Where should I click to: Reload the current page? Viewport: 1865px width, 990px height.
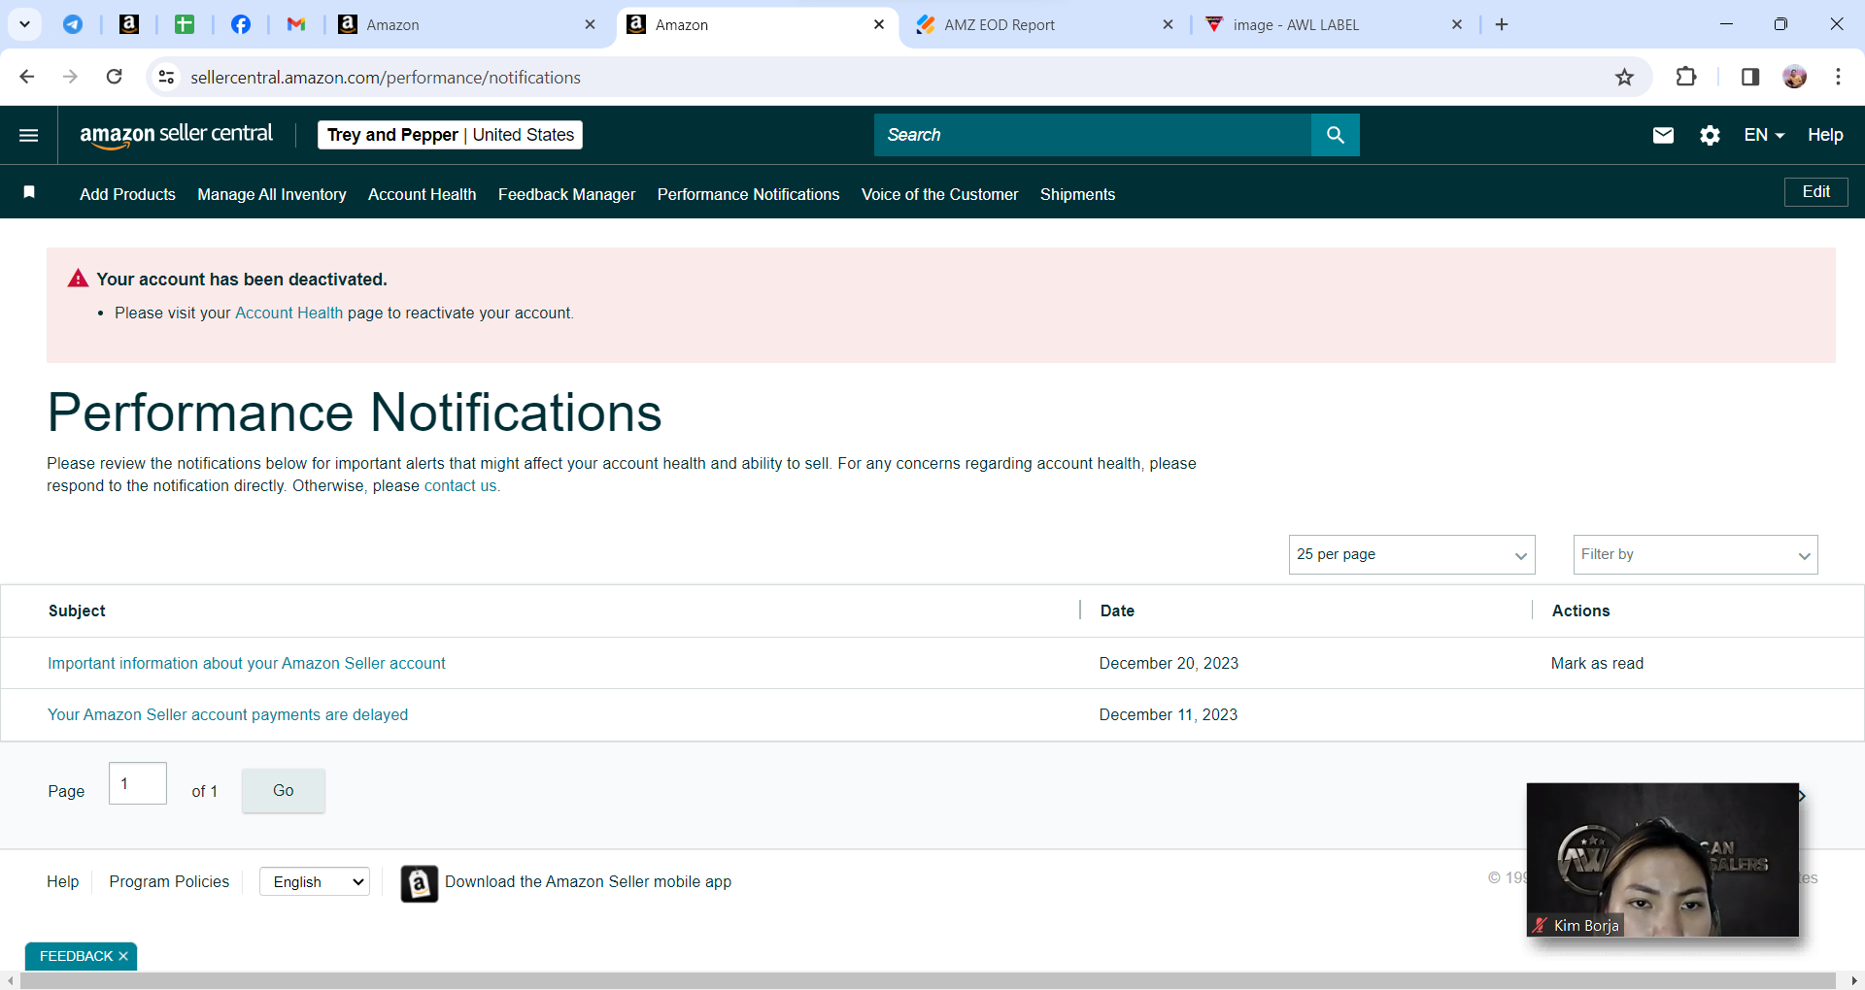click(x=115, y=77)
